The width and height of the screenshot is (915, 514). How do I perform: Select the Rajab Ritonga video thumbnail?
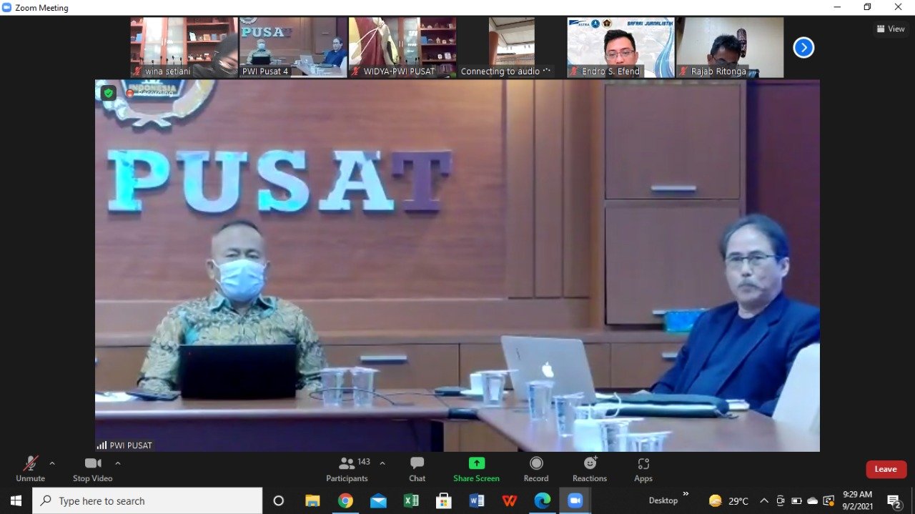[x=730, y=47]
